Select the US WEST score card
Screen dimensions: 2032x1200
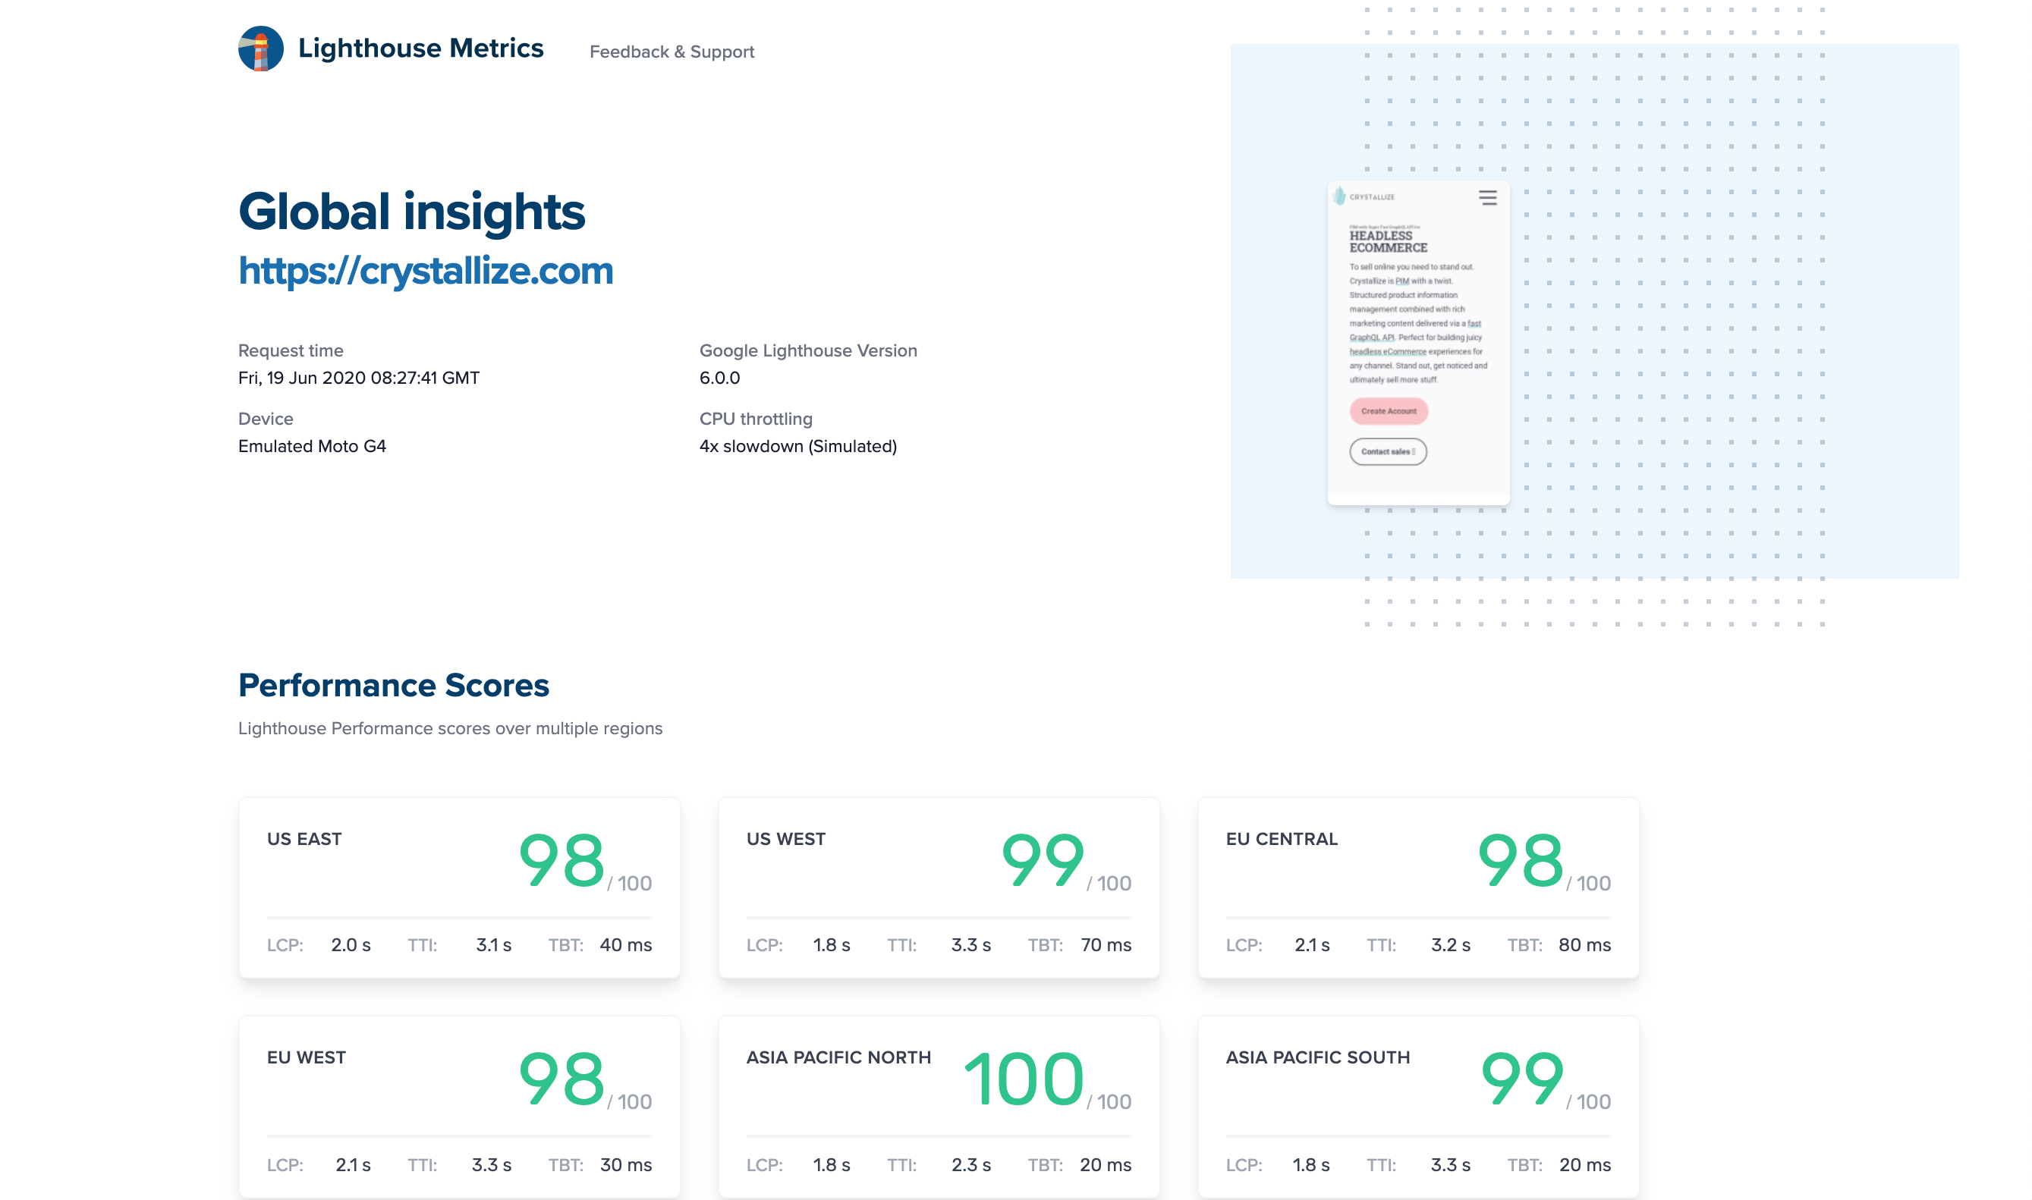point(939,888)
